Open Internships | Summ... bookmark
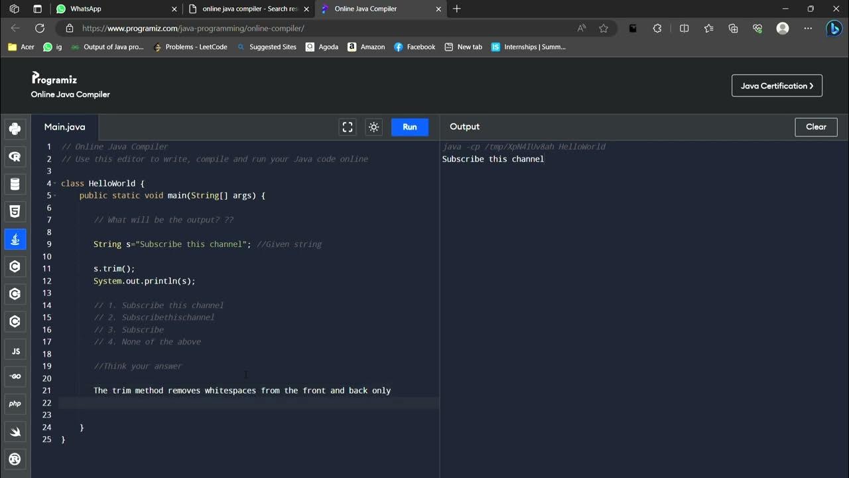This screenshot has width=849, height=478. [528, 47]
